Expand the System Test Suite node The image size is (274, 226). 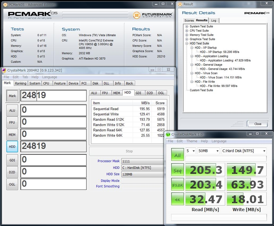click(187, 27)
